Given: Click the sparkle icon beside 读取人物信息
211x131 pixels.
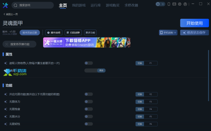Looking at the screenshot, I should [6, 63].
